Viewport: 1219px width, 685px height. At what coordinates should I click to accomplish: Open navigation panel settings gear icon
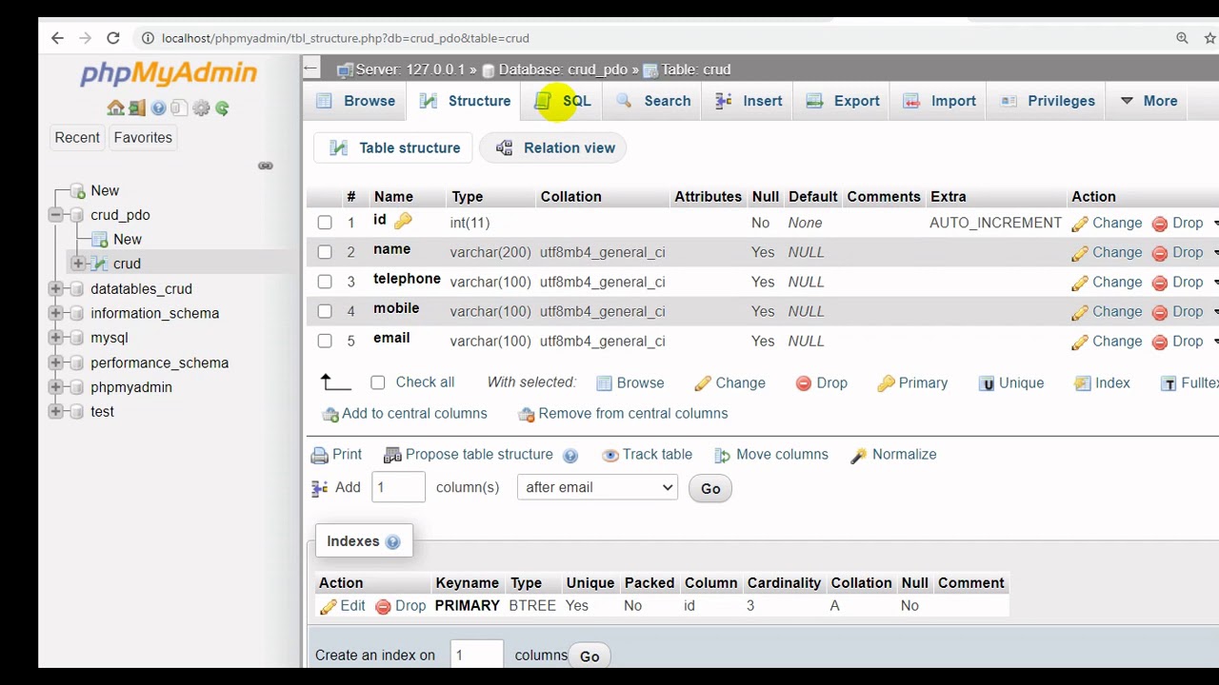(201, 108)
